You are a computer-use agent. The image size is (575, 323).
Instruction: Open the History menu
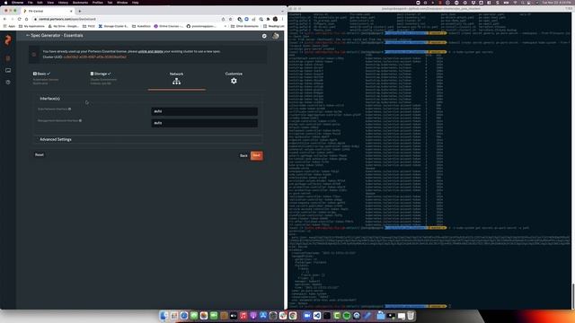pyautogui.click(x=63, y=3)
